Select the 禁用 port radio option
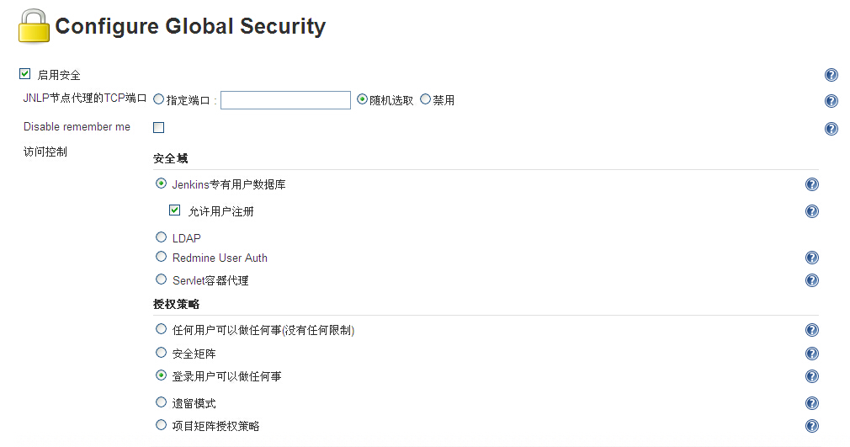This screenshot has width=850, height=447. (x=426, y=98)
